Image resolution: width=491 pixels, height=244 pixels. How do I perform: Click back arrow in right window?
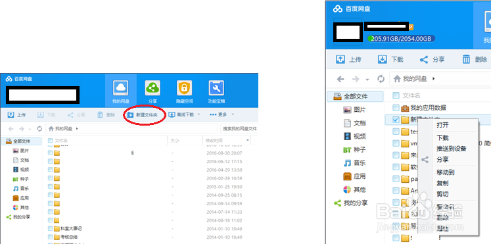pos(340,79)
